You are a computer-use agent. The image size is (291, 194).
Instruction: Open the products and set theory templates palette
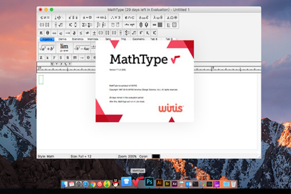144,25
